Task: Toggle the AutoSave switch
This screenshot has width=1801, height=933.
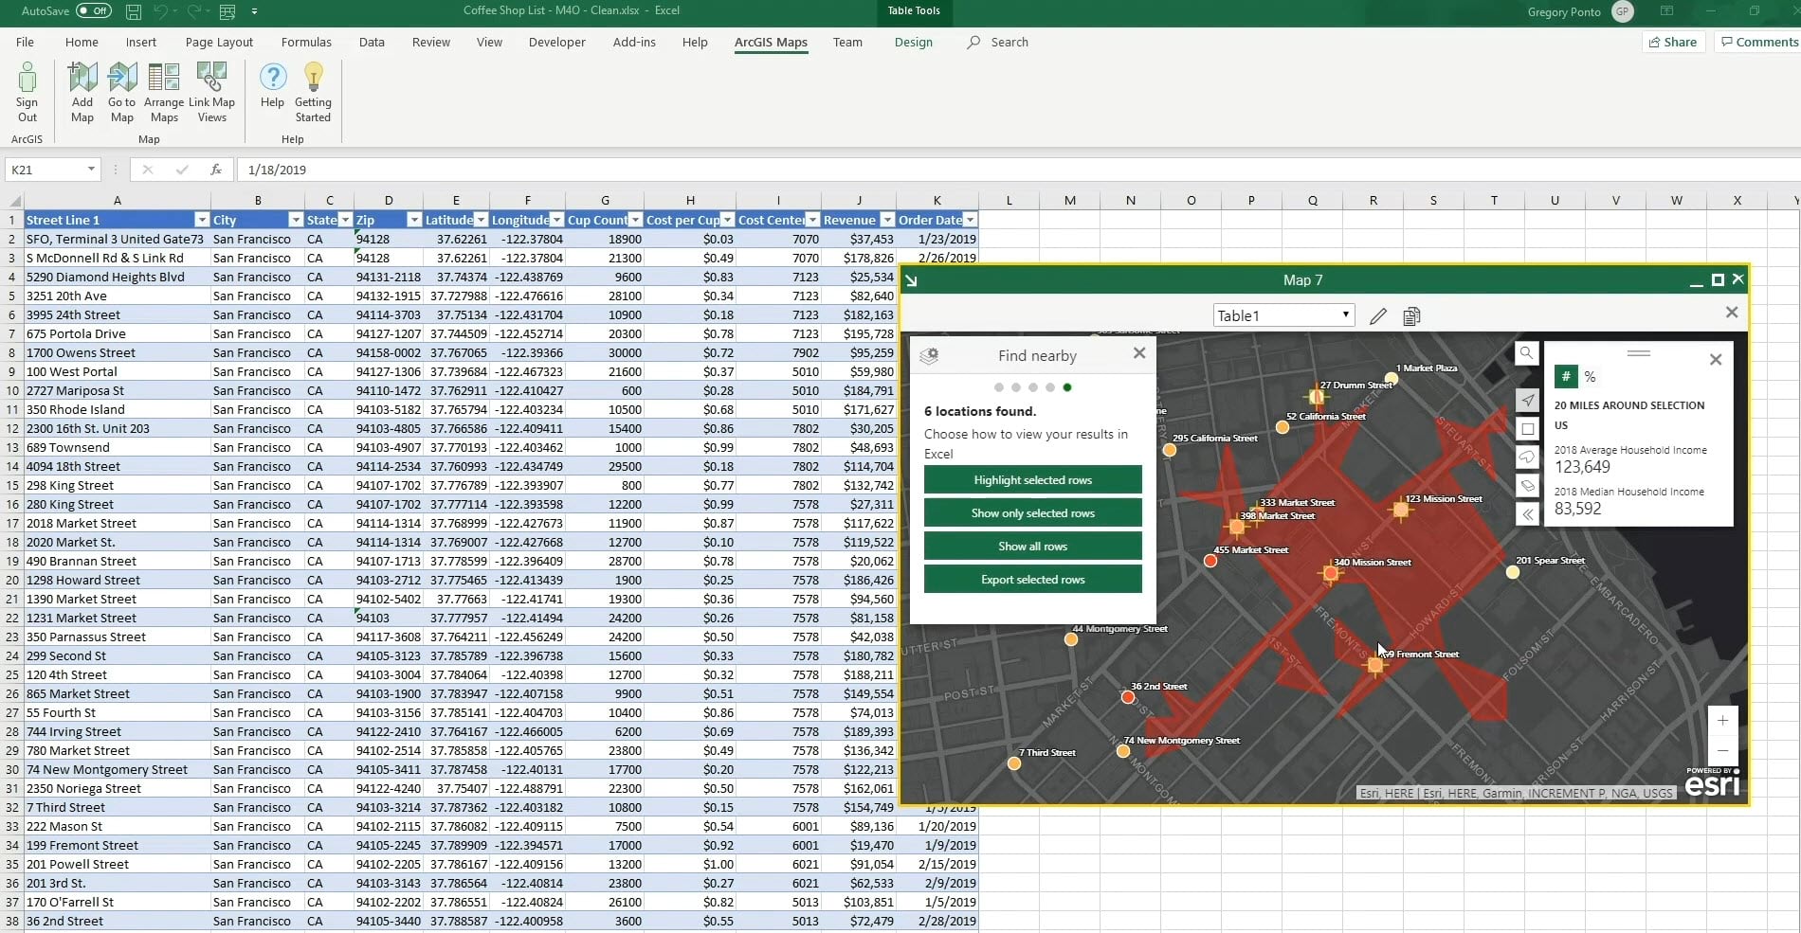Action: point(93,11)
